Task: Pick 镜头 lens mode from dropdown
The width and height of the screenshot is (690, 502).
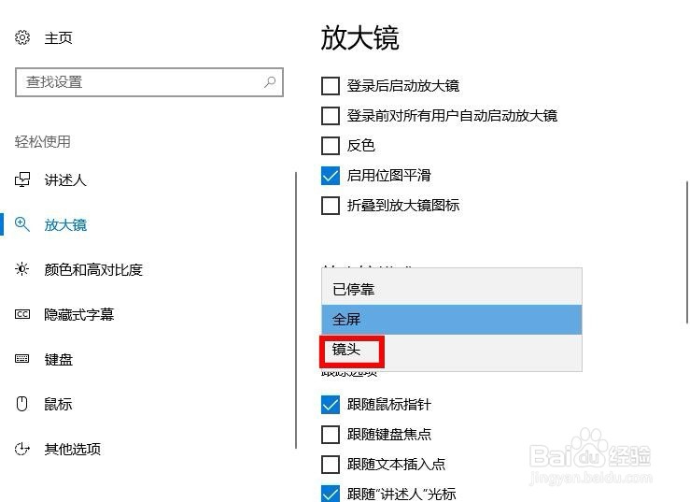Action: (452, 349)
